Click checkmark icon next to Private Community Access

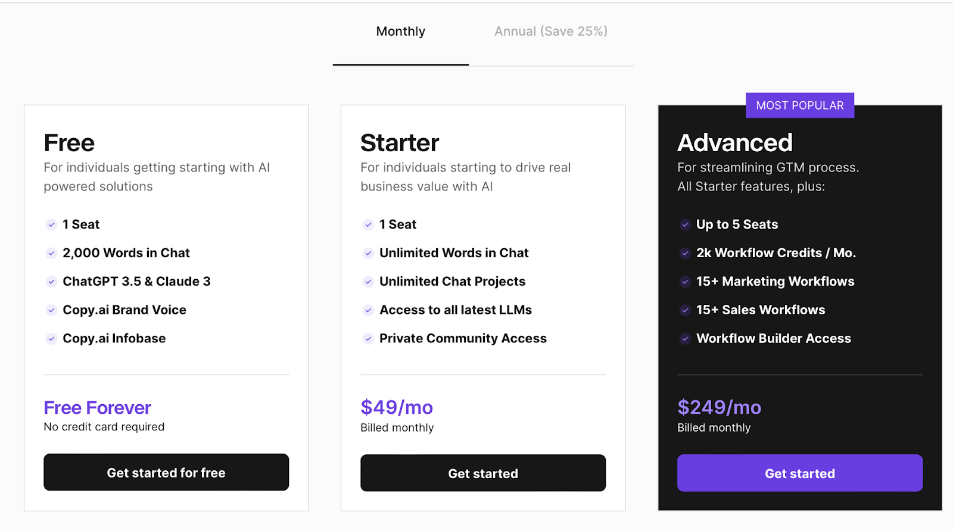click(x=368, y=339)
